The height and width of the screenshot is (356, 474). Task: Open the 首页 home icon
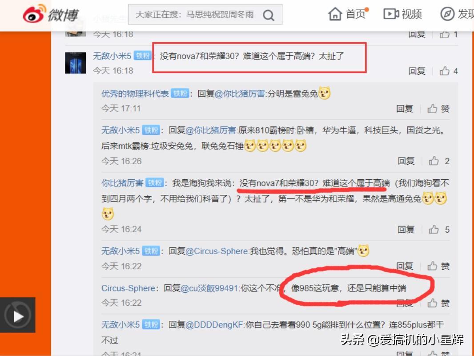[335, 14]
